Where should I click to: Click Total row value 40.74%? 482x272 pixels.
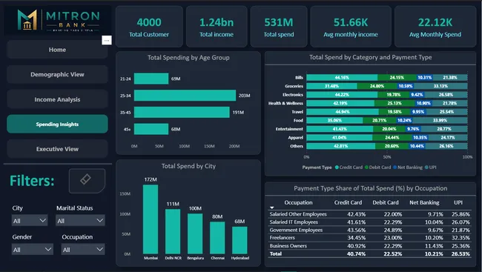coord(356,254)
